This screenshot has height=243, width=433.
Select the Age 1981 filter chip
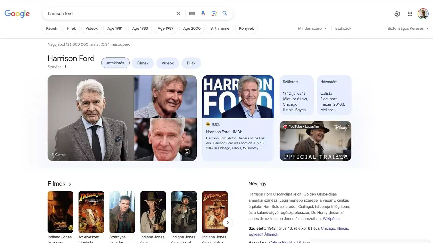(x=115, y=28)
